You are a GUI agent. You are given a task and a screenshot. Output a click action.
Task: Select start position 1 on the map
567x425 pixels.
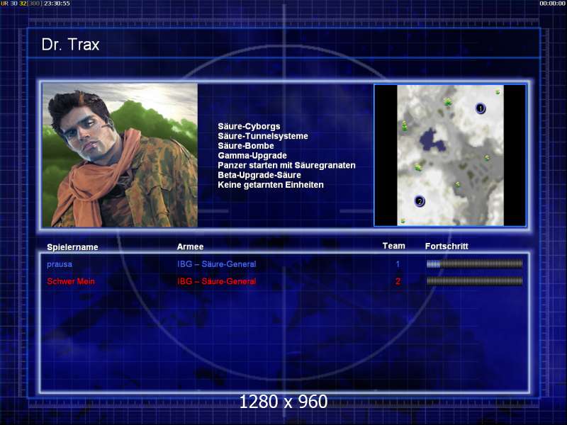click(481, 108)
